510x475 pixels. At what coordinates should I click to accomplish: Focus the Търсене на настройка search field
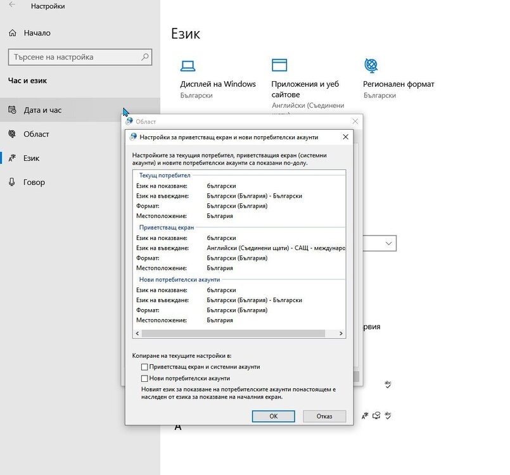(73, 57)
